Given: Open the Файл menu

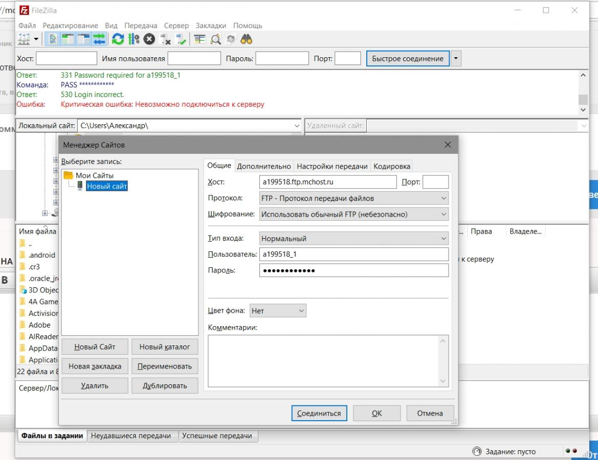Looking at the screenshot, I should click(x=27, y=26).
